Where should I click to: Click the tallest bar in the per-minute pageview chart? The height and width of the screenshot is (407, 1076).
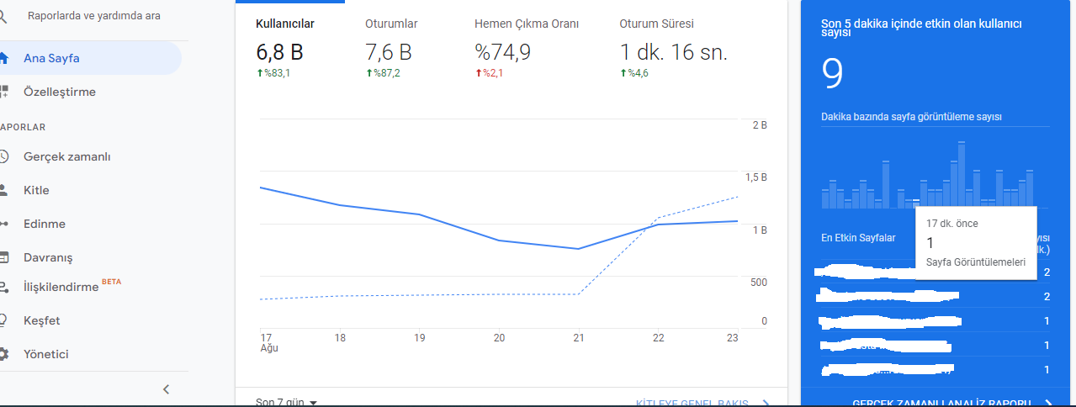click(x=962, y=175)
